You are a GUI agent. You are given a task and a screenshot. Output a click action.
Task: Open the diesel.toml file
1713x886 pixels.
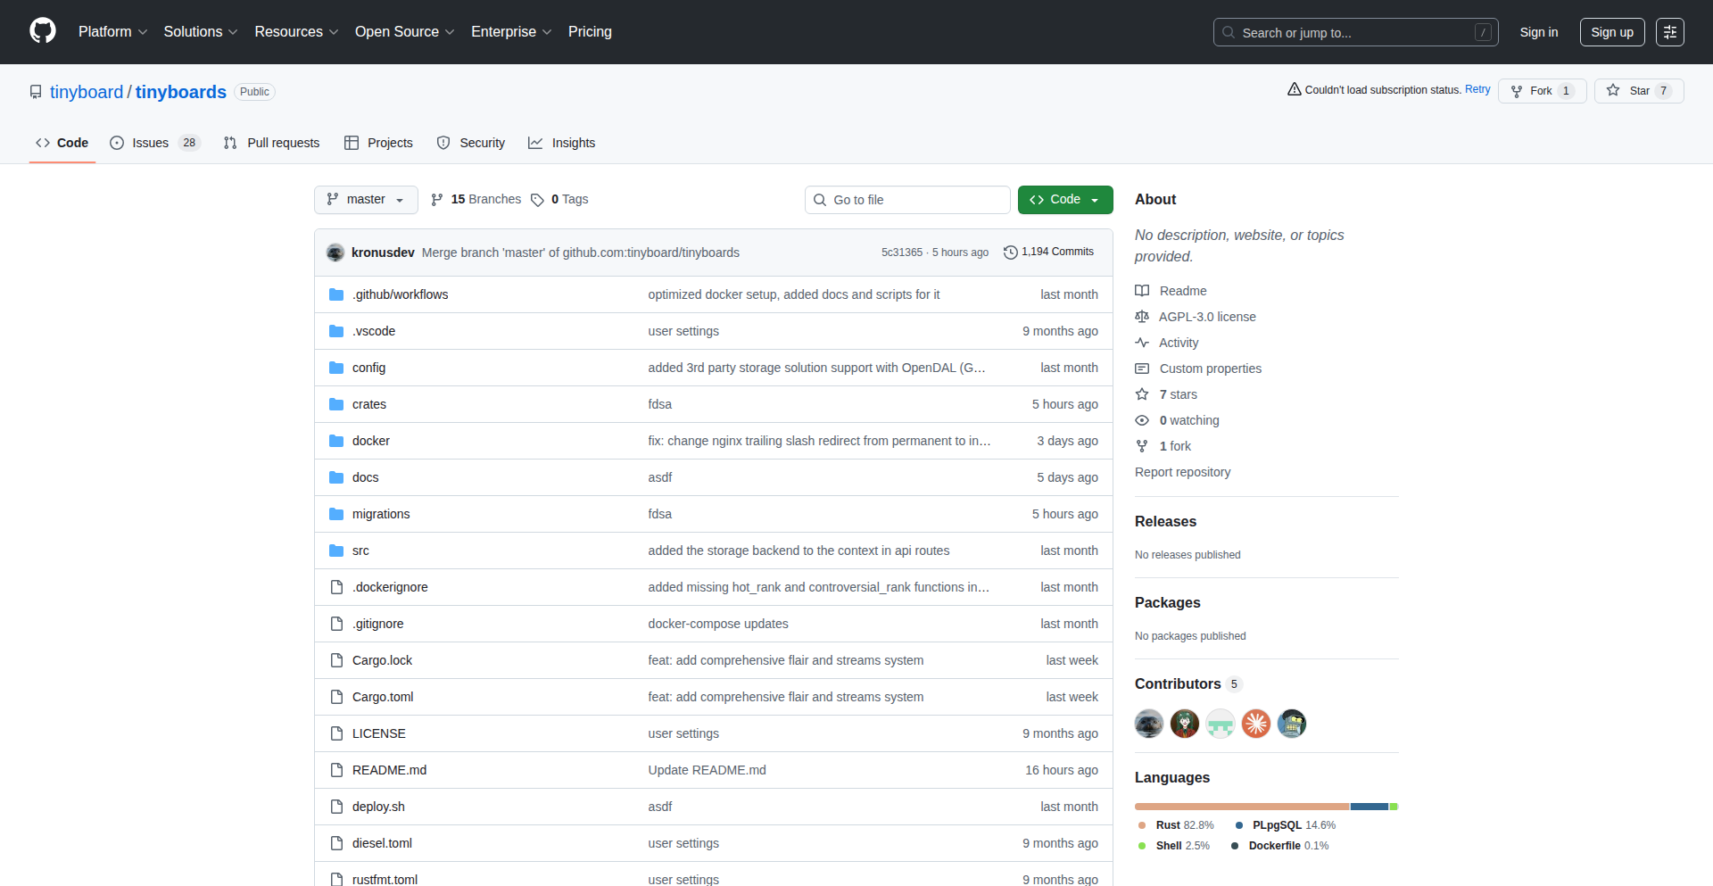(x=382, y=843)
